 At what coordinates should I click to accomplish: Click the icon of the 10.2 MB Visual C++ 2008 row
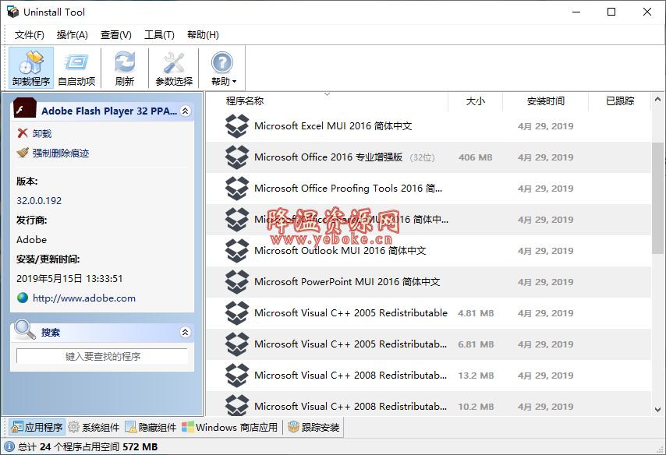coord(236,405)
